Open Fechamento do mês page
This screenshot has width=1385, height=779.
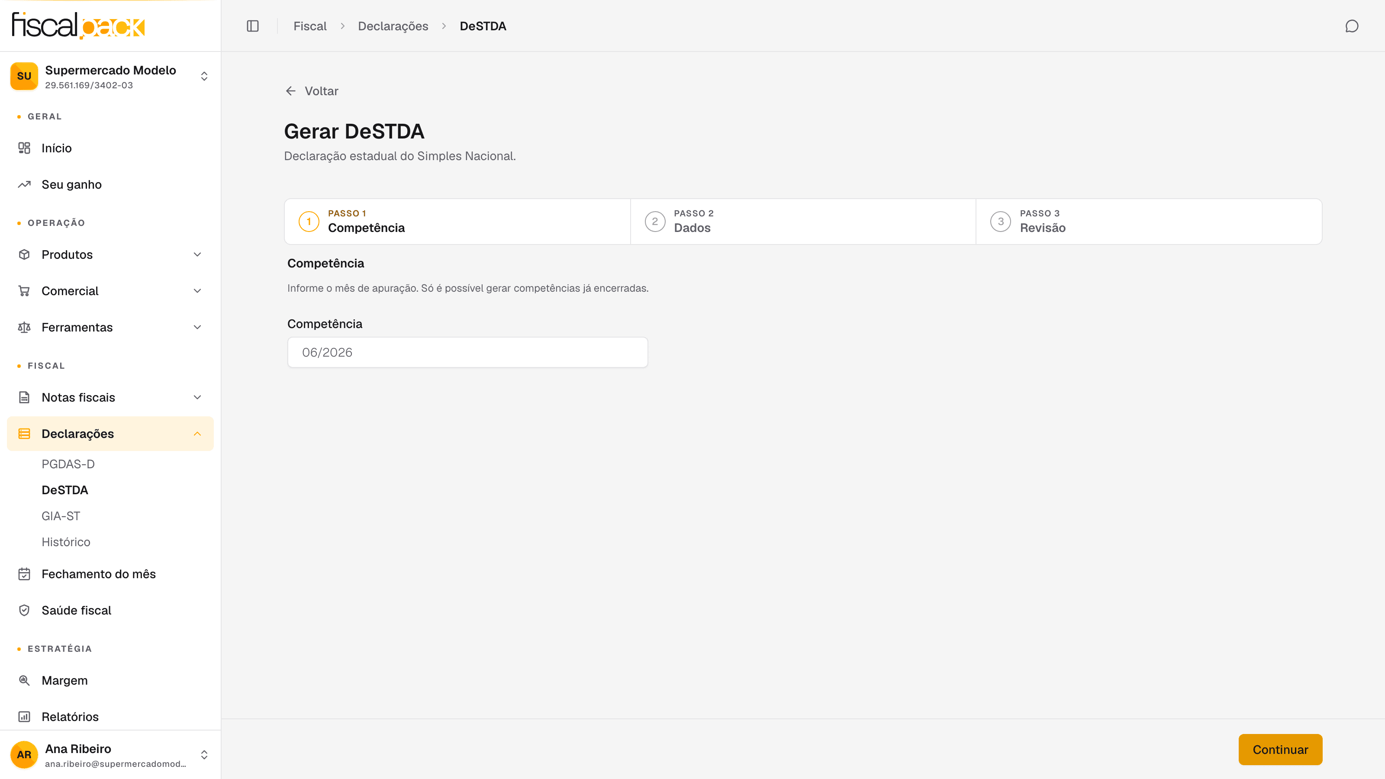pos(110,574)
